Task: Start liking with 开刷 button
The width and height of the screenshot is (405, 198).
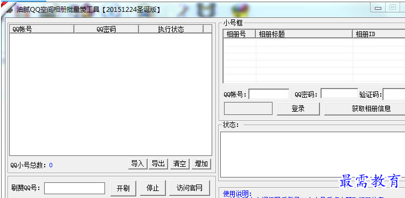Action: point(123,188)
